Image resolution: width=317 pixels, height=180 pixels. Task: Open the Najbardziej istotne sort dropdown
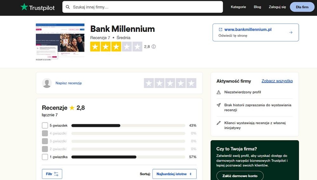click(174, 174)
